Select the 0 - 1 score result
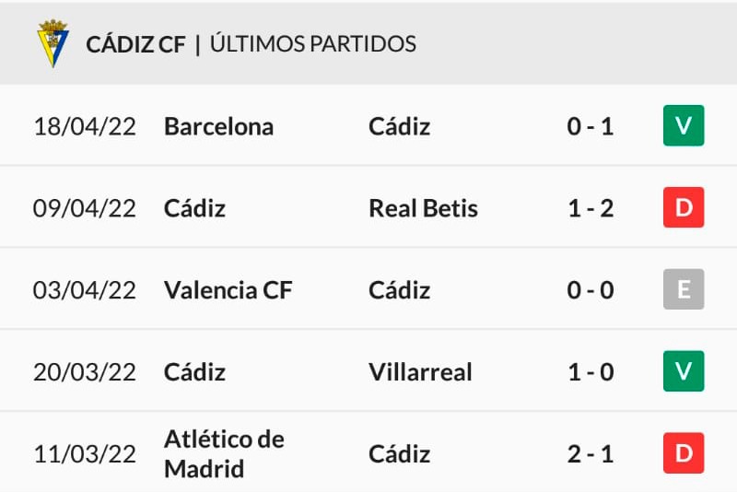This screenshot has height=492, width=737. point(591,126)
